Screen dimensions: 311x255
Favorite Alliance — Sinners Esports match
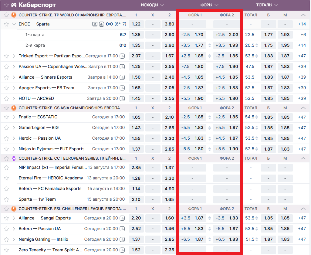[x=6, y=77]
